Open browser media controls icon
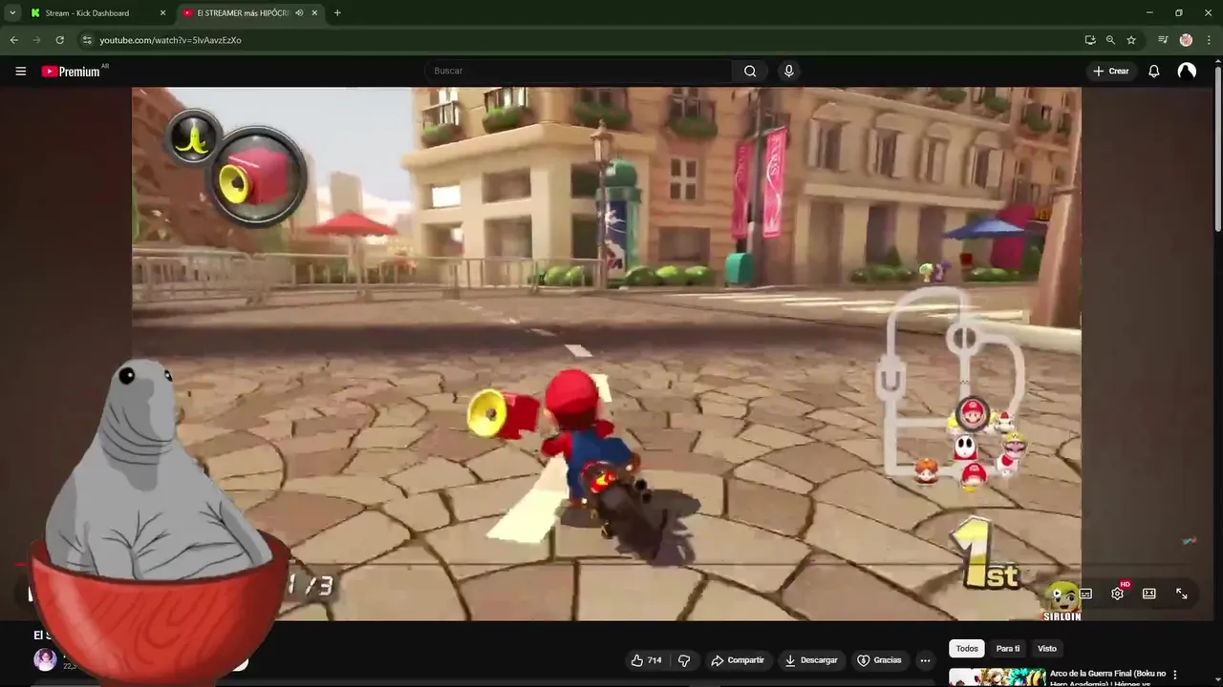Image resolution: width=1223 pixels, height=687 pixels. tap(1163, 40)
